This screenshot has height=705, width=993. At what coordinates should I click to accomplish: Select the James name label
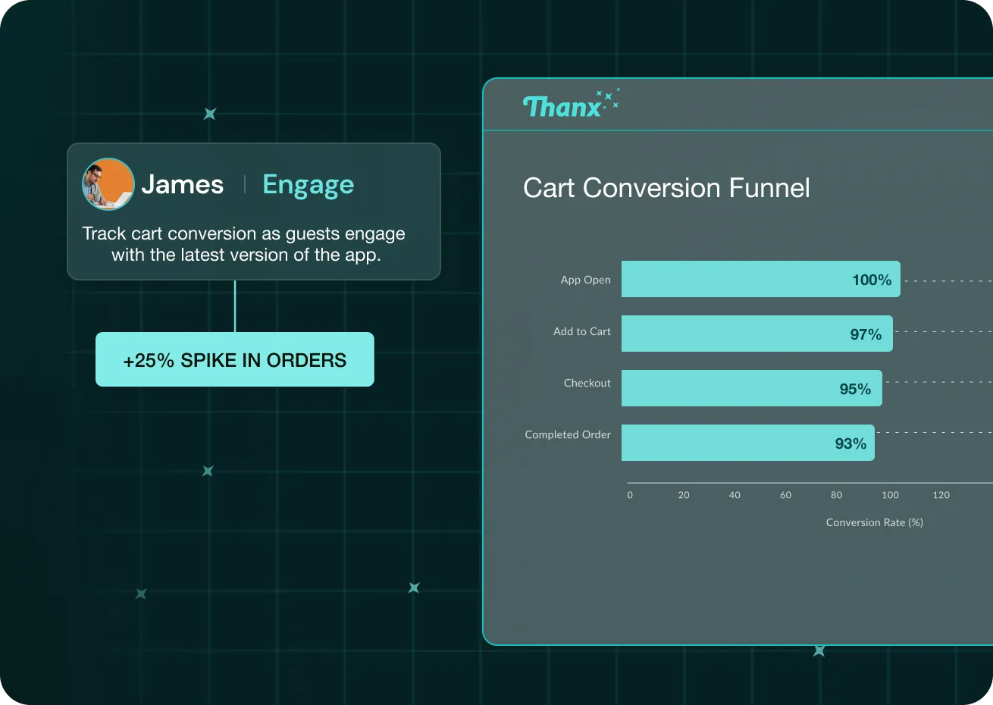183,184
